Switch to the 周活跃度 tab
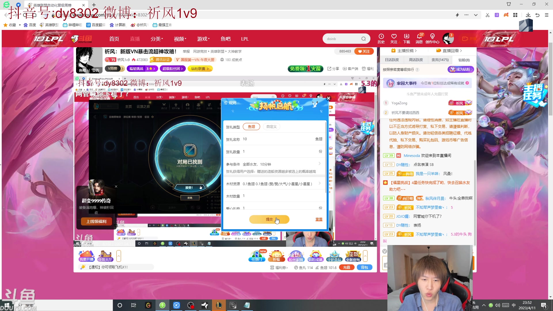The width and height of the screenshot is (553, 311). 416,60
